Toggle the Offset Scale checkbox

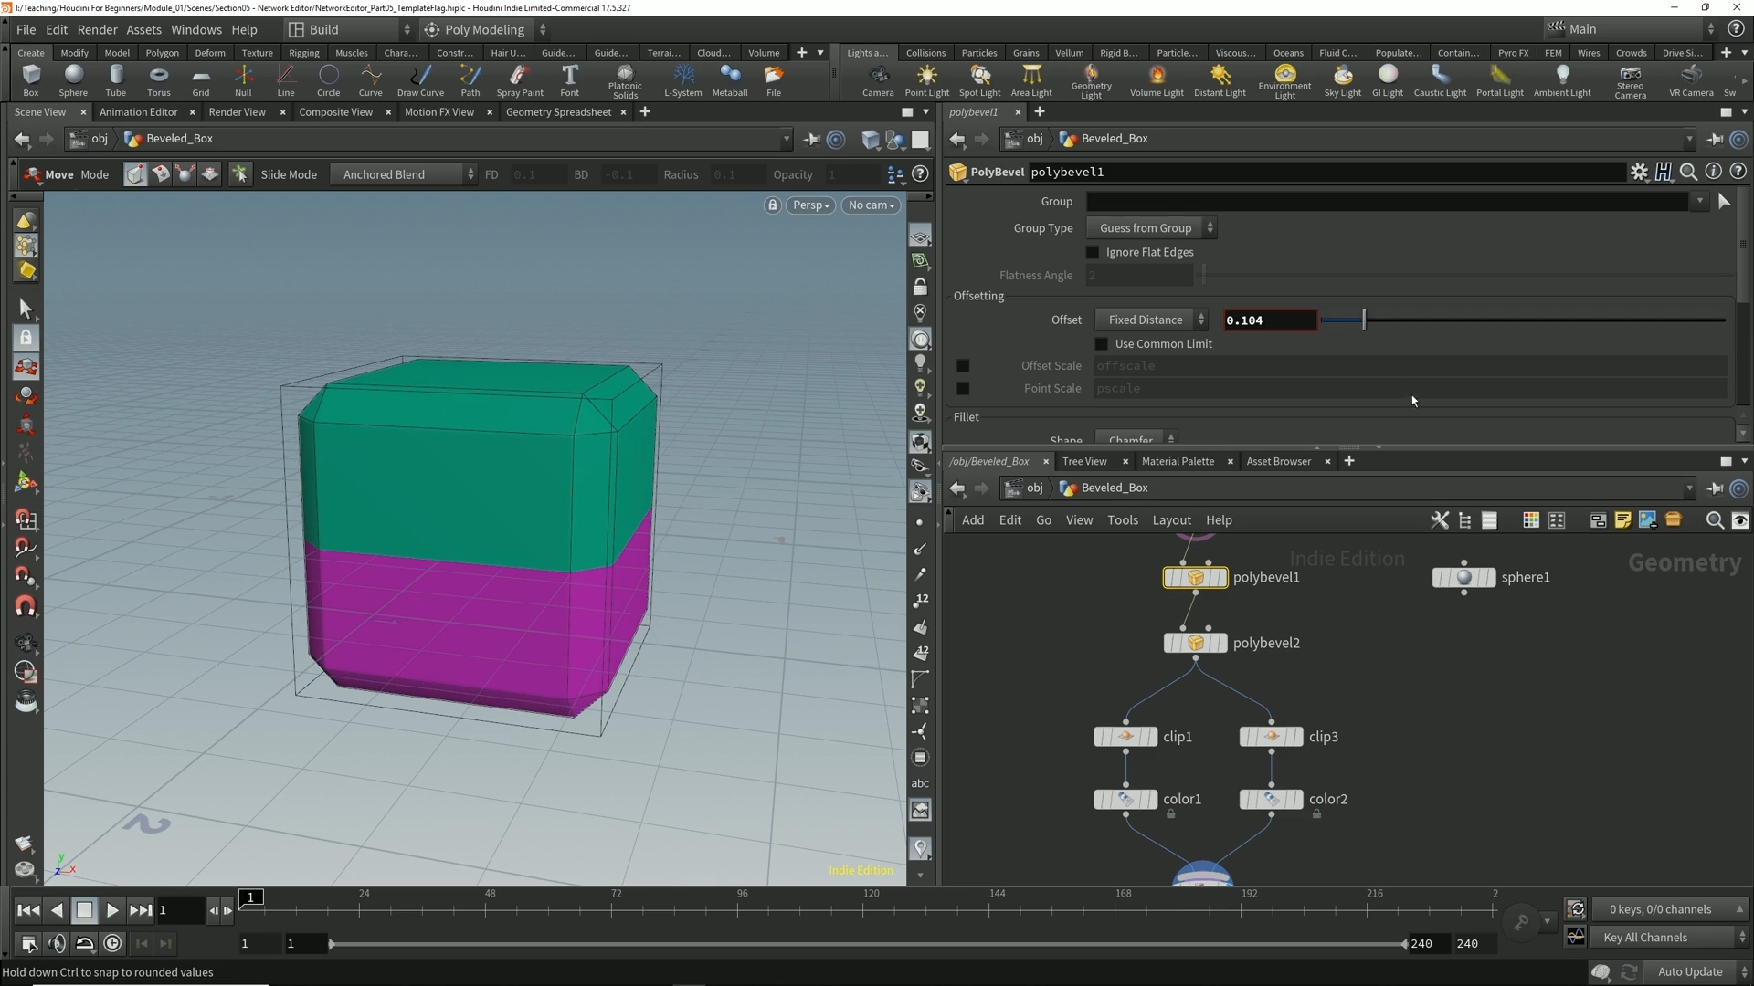963,366
